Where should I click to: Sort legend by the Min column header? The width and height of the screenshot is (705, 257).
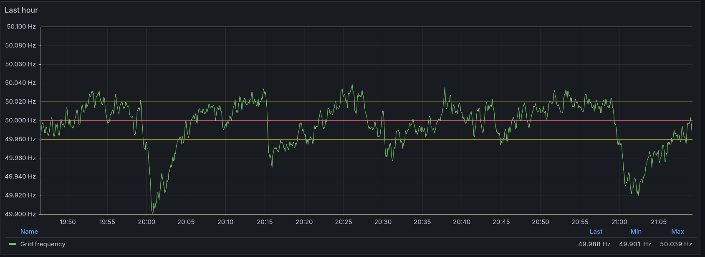pyautogui.click(x=636, y=232)
